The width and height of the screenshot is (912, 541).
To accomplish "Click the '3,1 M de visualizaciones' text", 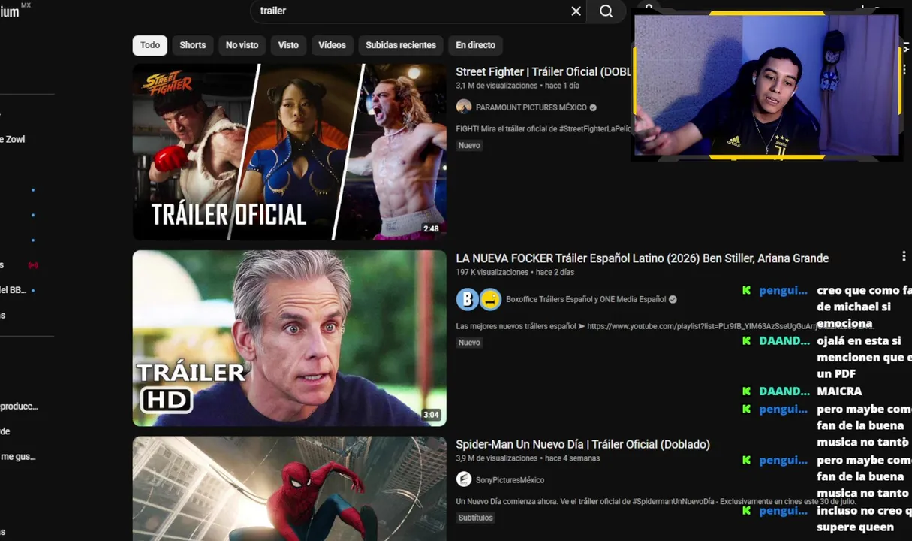I will click(x=497, y=86).
